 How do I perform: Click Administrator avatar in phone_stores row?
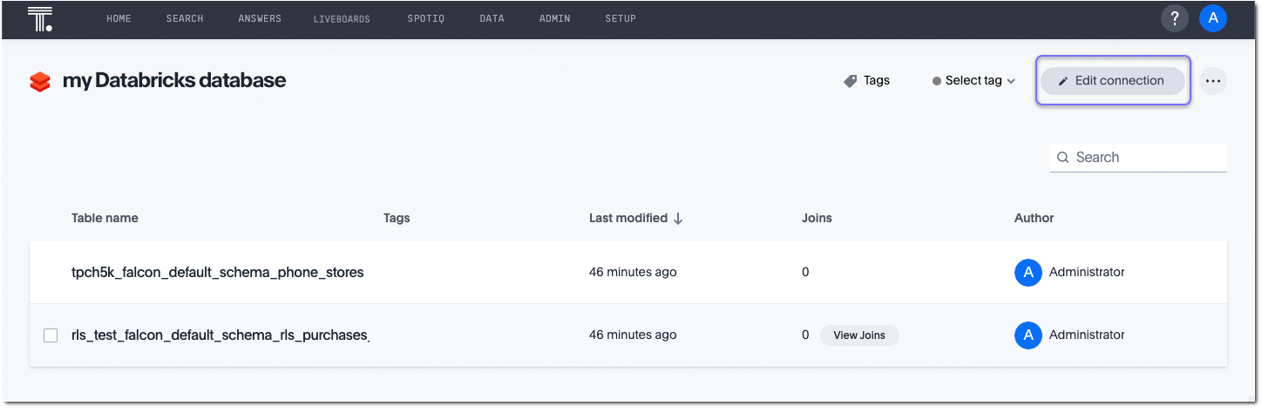tap(1028, 272)
